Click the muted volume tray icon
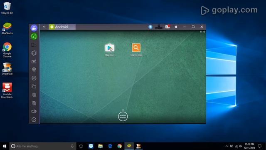Viewport: 266px width, 150px height. click(241, 146)
